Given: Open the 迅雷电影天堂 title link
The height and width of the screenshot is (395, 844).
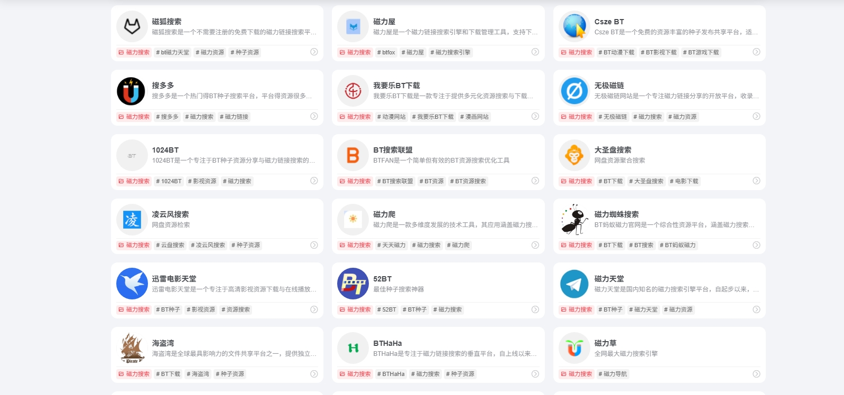Looking at the screenshot, I should tap(174, 279).
